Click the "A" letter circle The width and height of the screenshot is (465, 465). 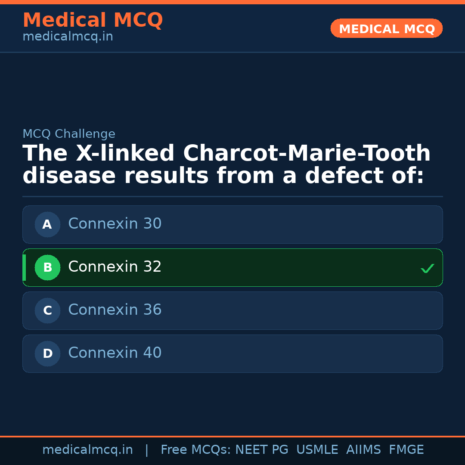(47, 224)
